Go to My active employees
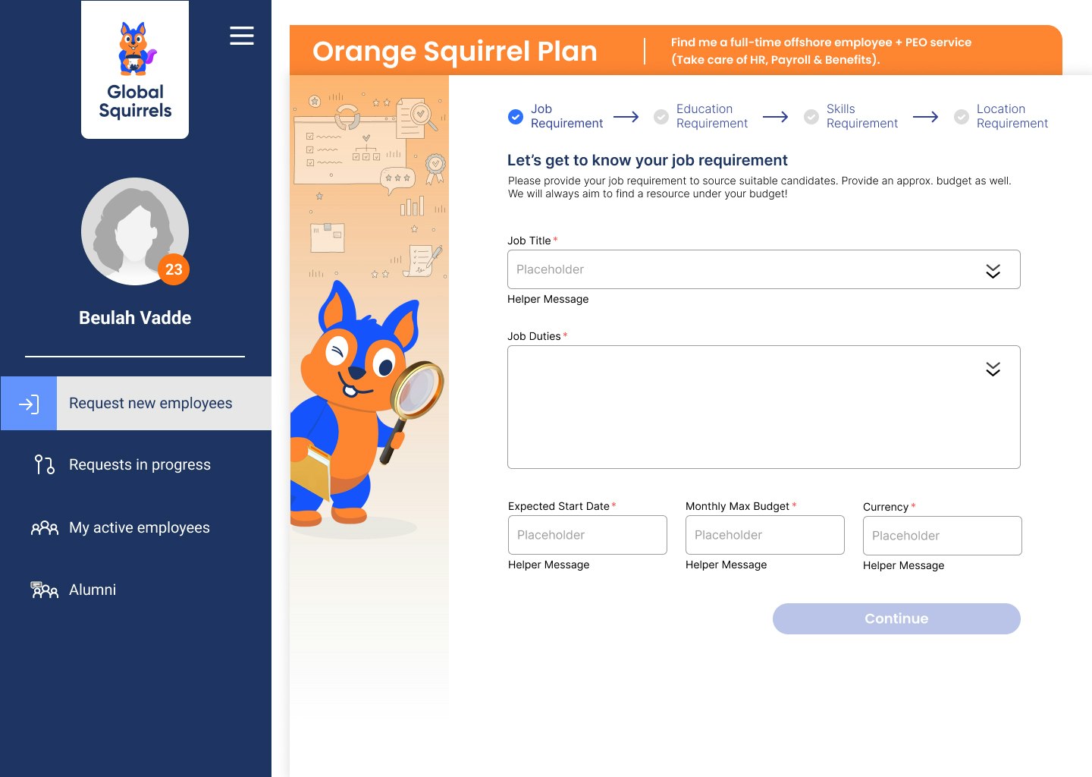 (140, 527)
